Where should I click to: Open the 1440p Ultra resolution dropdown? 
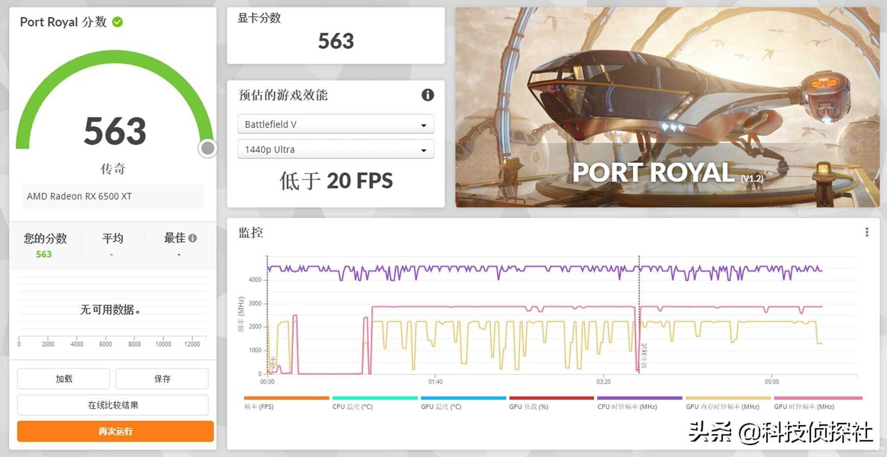coord(336,149)
